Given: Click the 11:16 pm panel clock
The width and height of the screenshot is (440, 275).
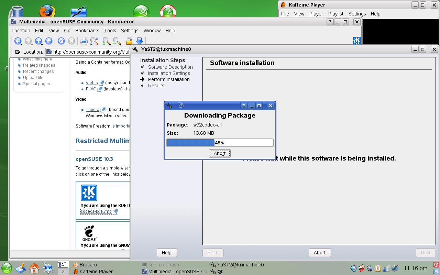Looking at the screenshot, I should pyautogui.click(x=415, y=268).
